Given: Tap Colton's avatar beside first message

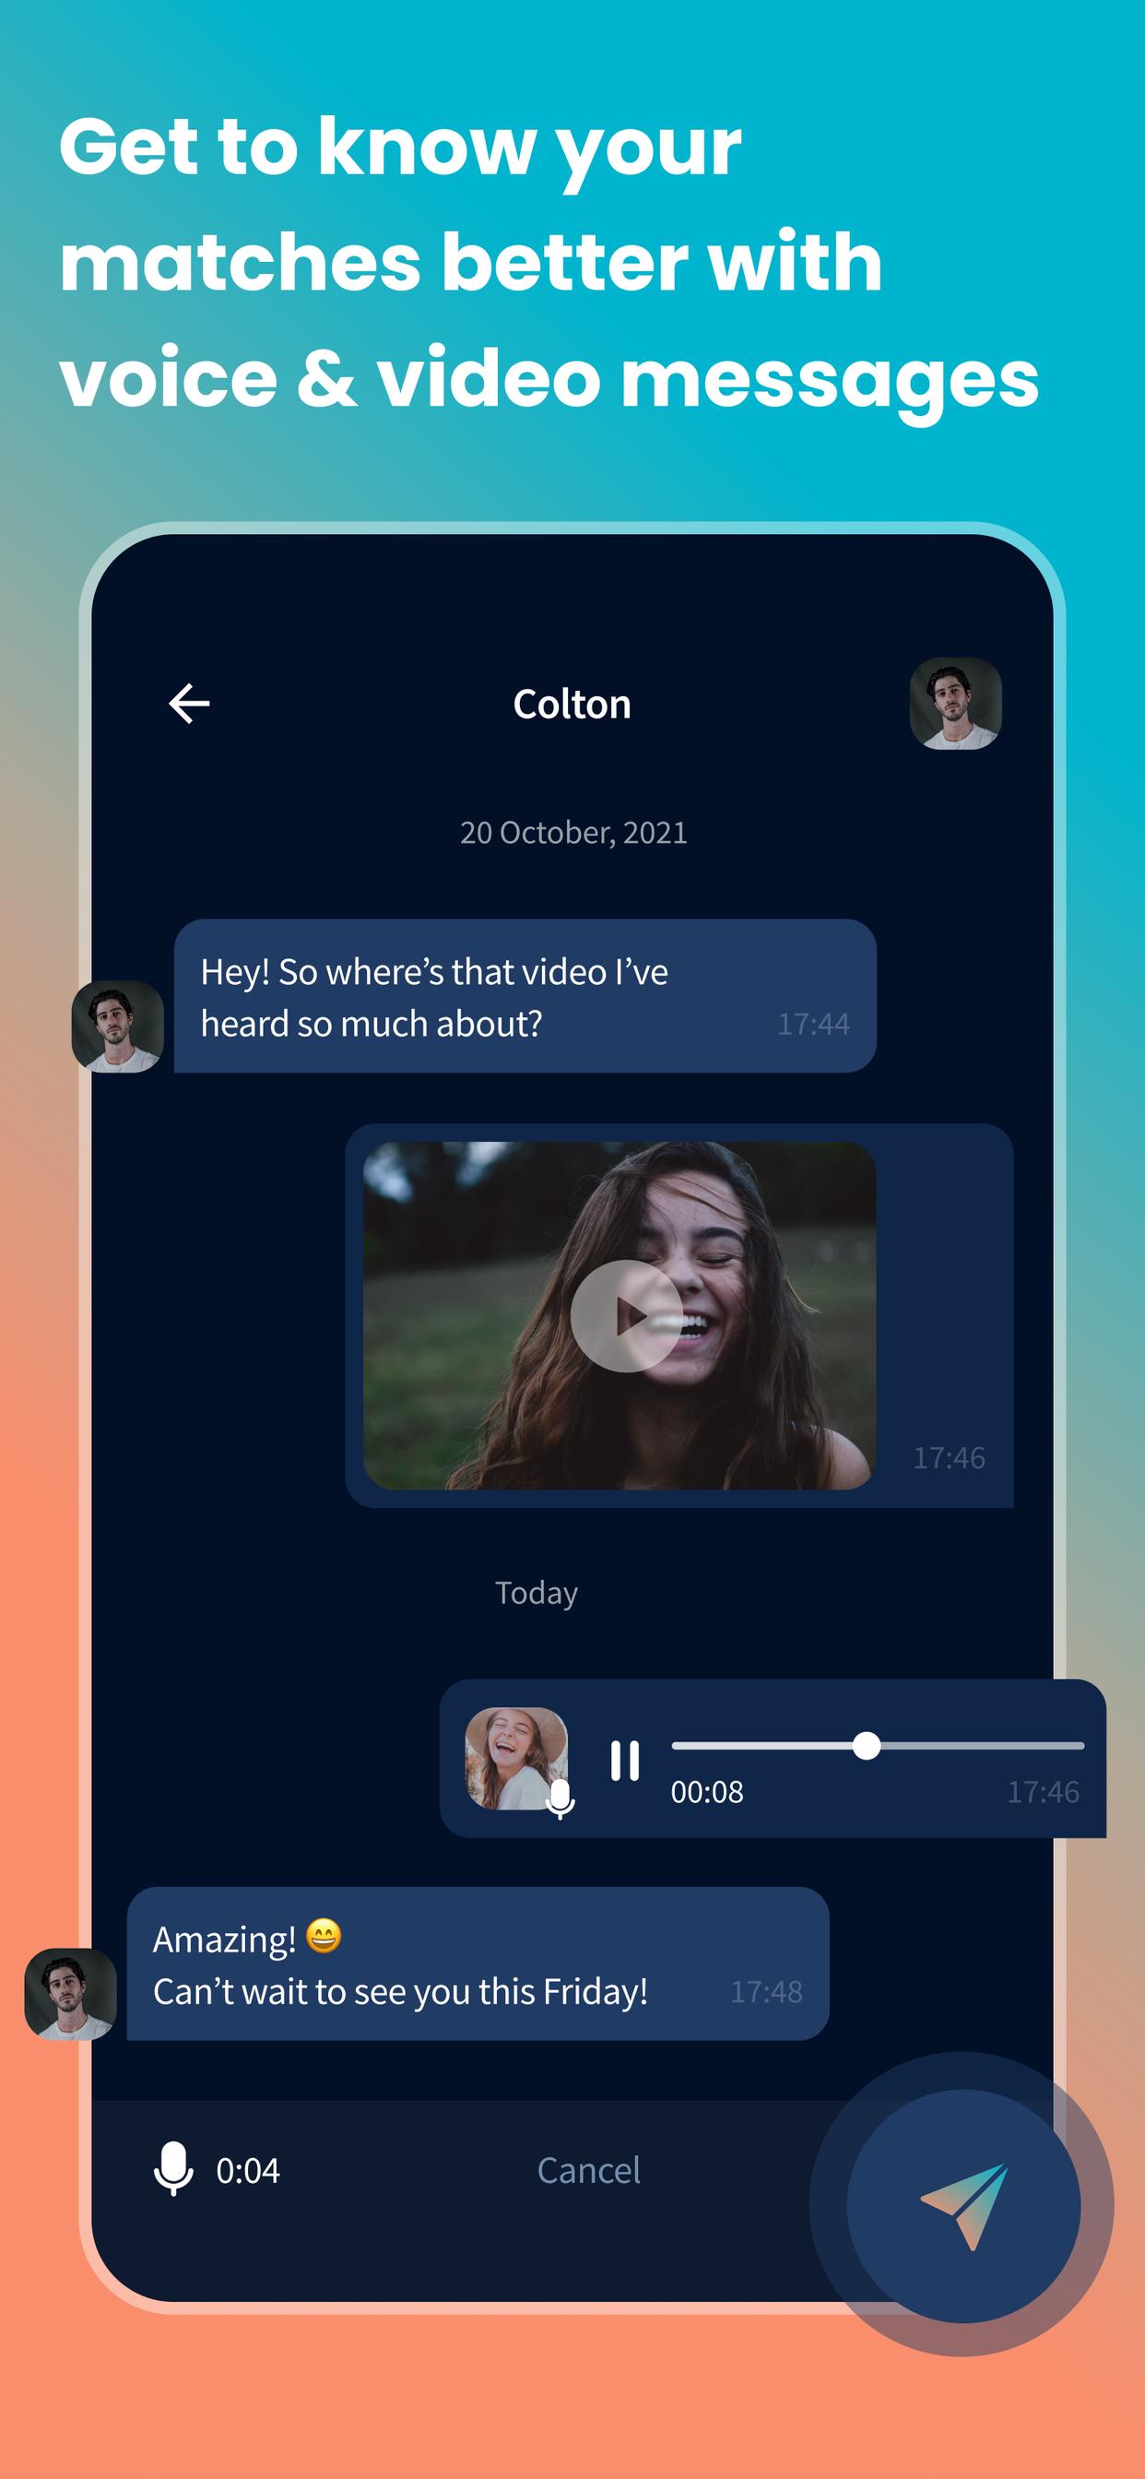Looking at the screenshot, I should [117, 1026].
